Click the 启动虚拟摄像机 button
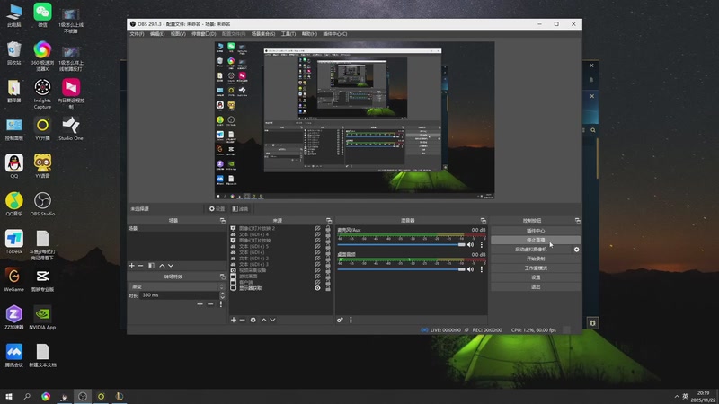 click(531, 250)
